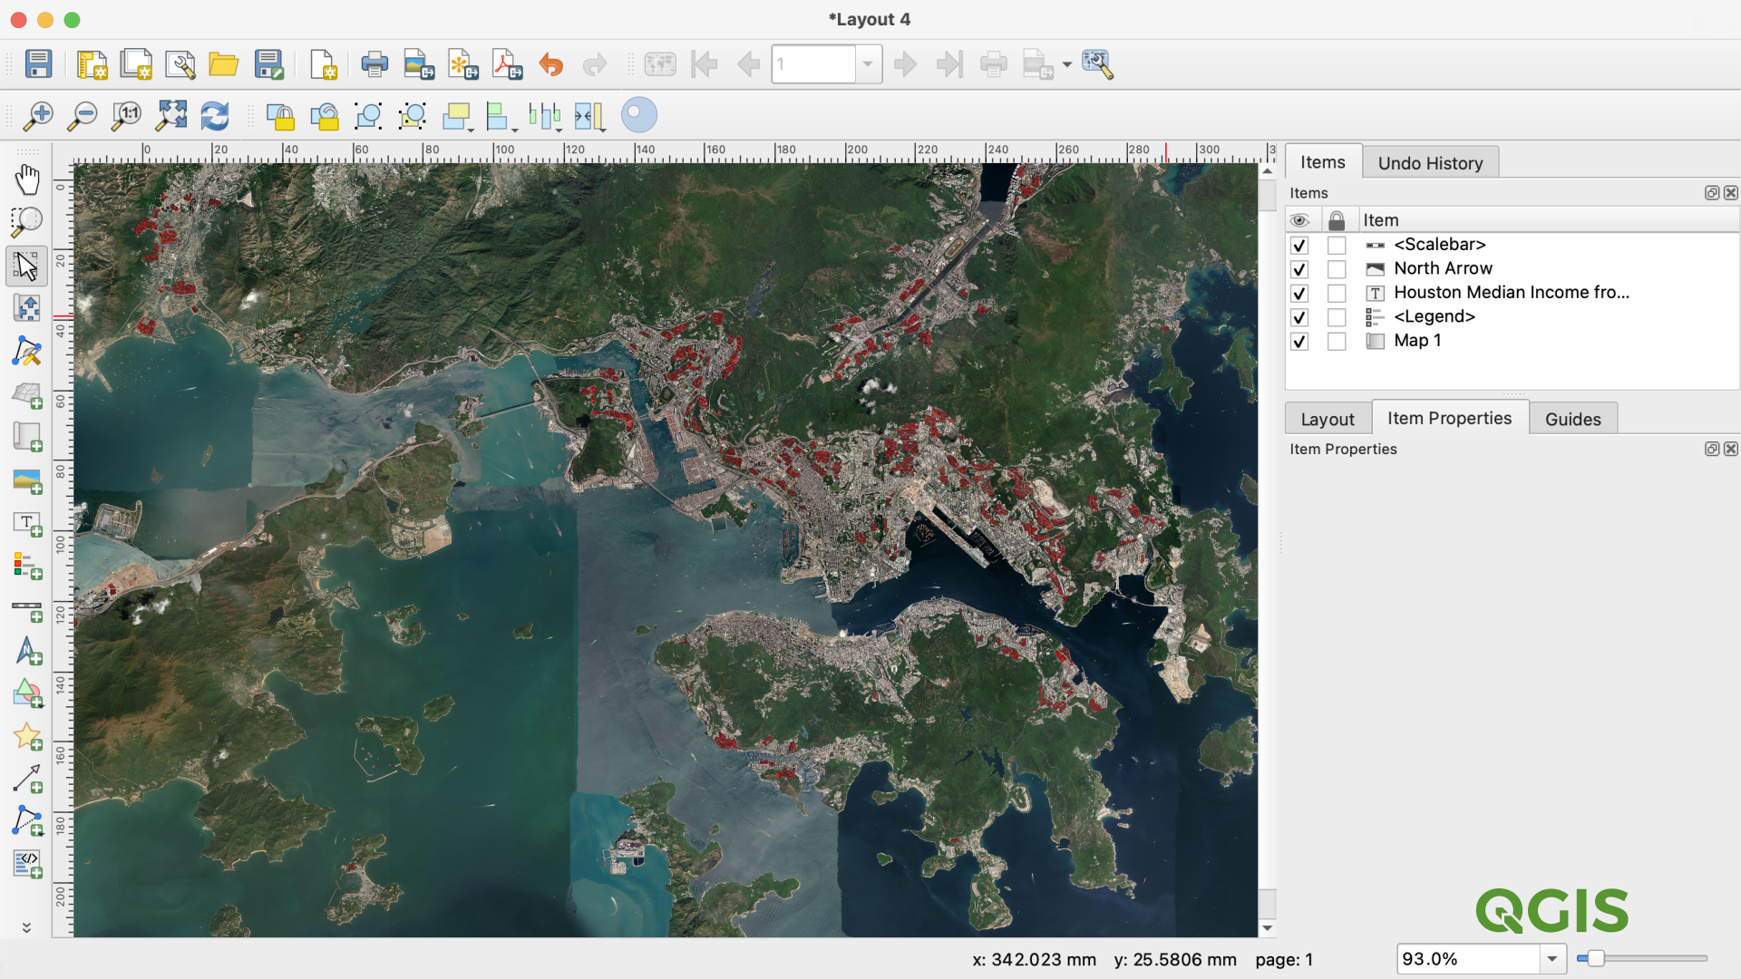Select the Legend item in list

click(1434, 316)
